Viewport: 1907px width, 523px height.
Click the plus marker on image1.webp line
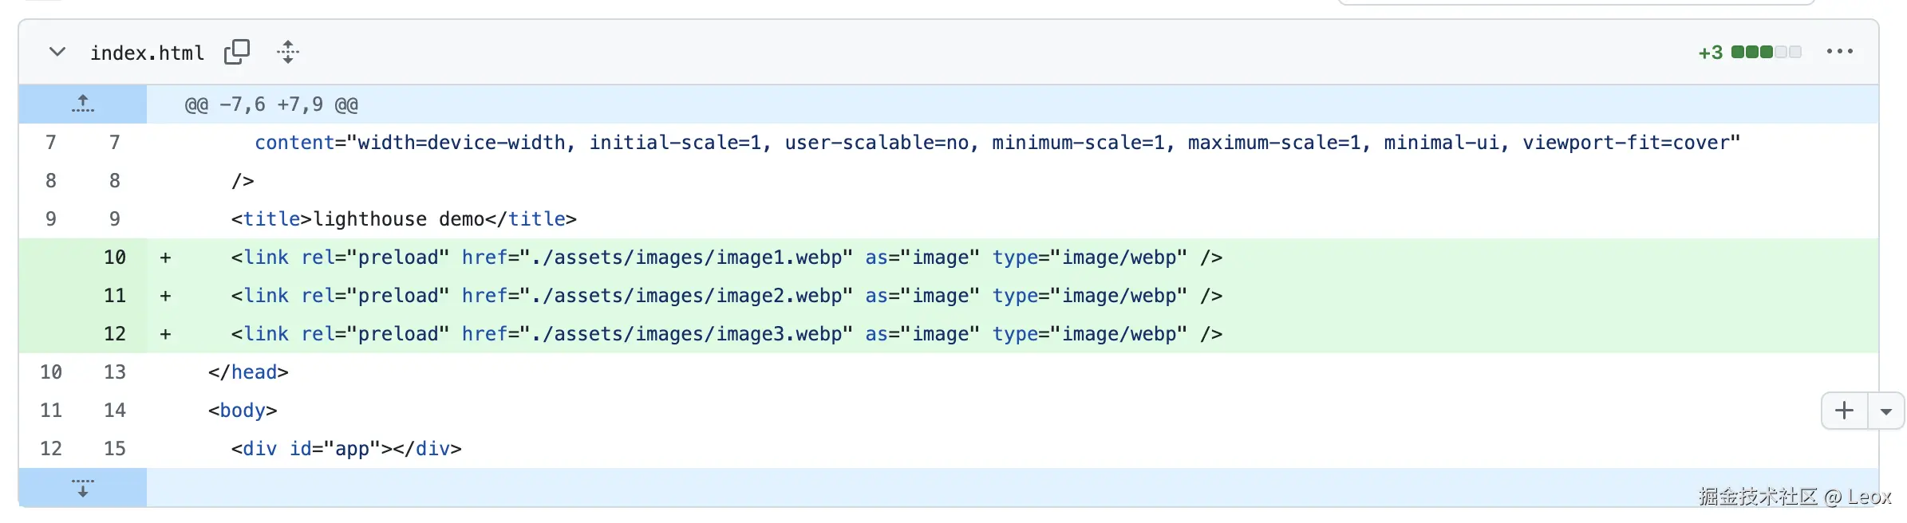coord(165,258)
